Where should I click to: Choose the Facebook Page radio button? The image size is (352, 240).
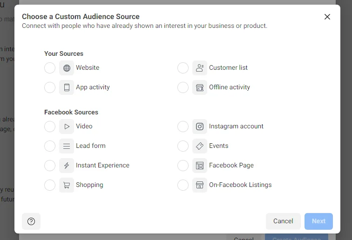pyautogui.click(x=183, y=166)
